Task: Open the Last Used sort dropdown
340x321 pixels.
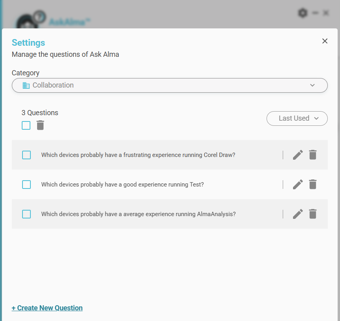Action: [297, 118]
